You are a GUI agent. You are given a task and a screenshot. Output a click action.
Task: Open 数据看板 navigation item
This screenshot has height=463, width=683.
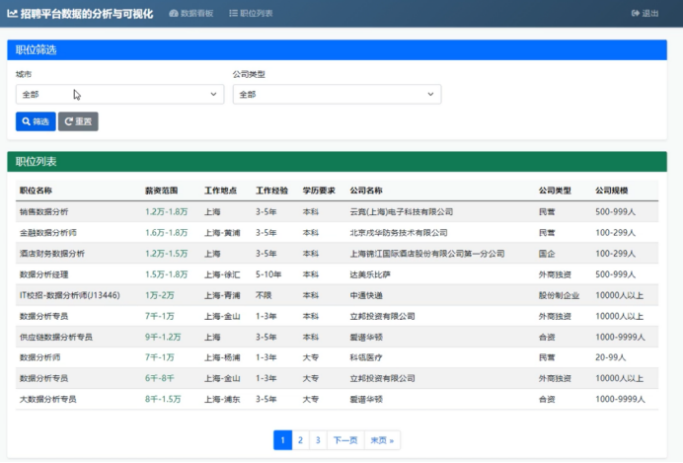click(191, 14)
